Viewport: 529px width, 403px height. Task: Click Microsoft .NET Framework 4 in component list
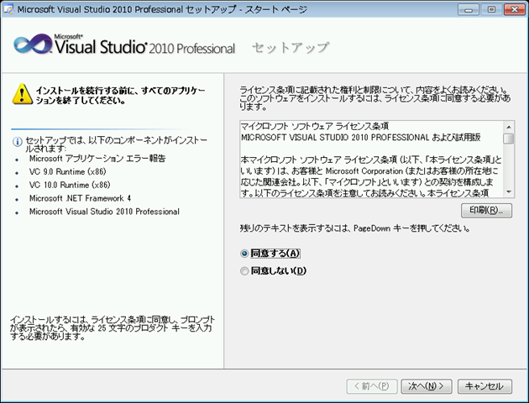[x=92, y=198]
